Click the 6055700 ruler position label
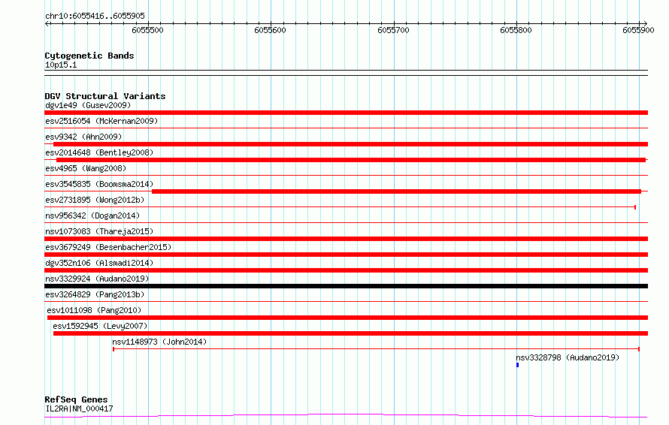Screen dimensions: 669x425 393,30
